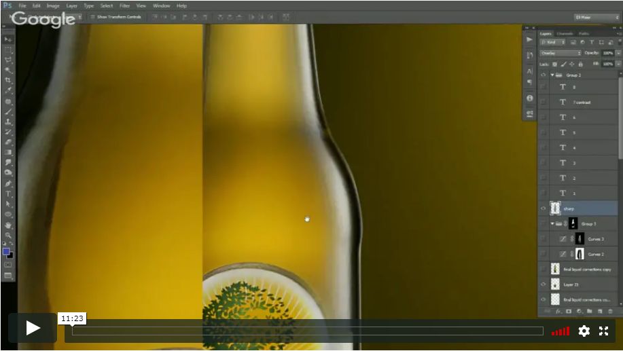Create a new group folder icon
The image size is (623, 351).
click(589, 312)
